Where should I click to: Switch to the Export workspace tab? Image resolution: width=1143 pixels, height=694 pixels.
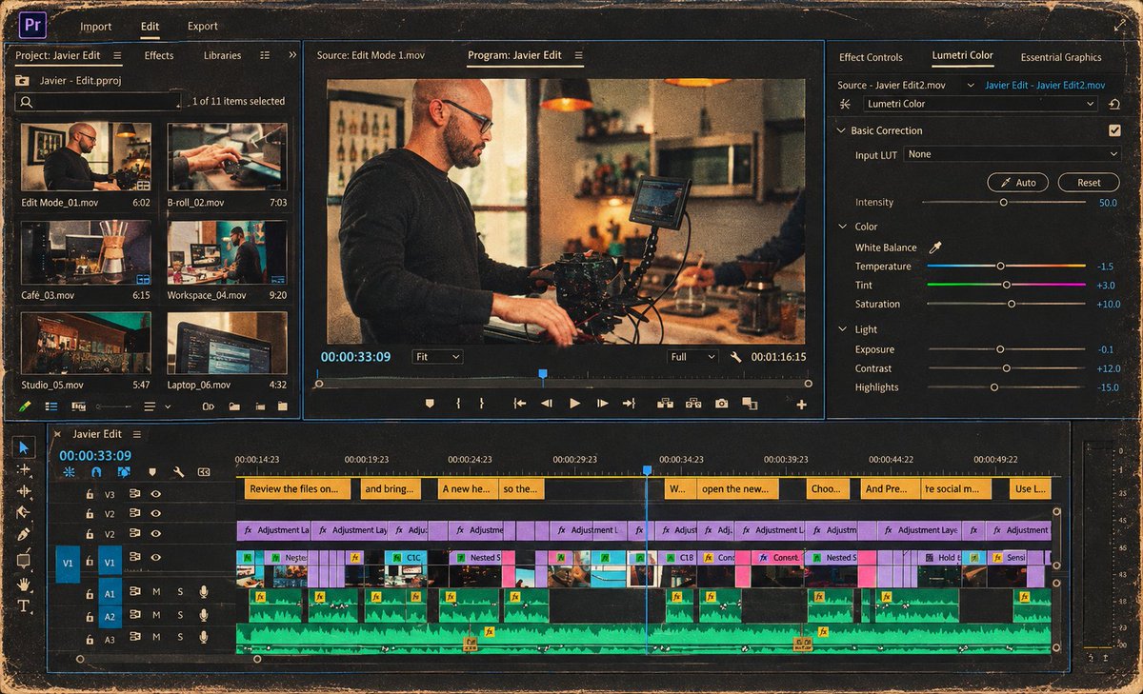[202, 27]
